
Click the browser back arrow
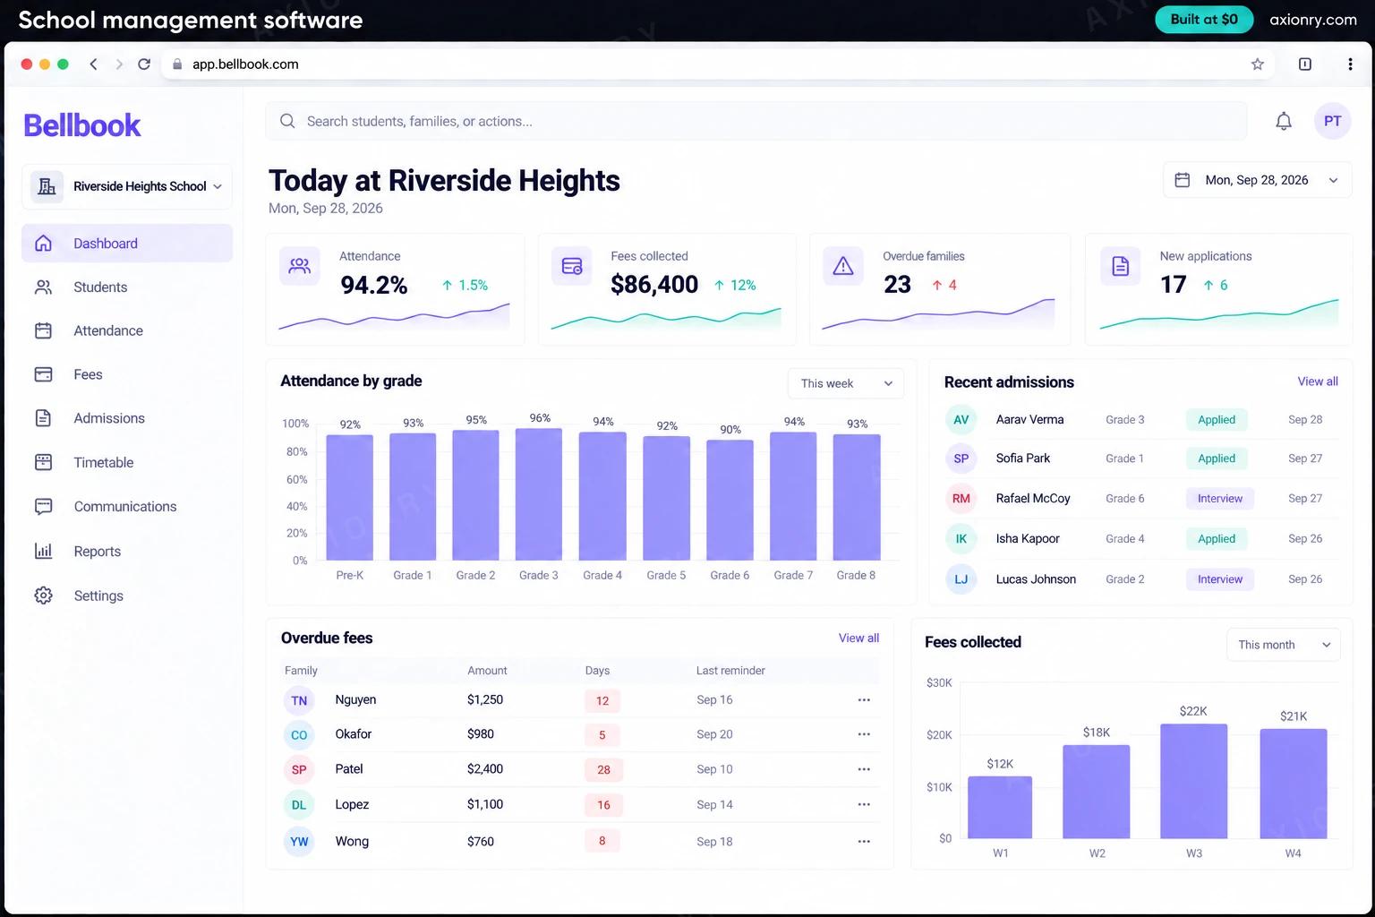point(93,64)
